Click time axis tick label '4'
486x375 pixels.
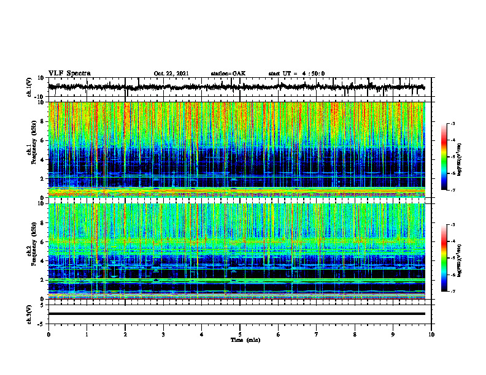pyautogui.click(x=201, y=335)
